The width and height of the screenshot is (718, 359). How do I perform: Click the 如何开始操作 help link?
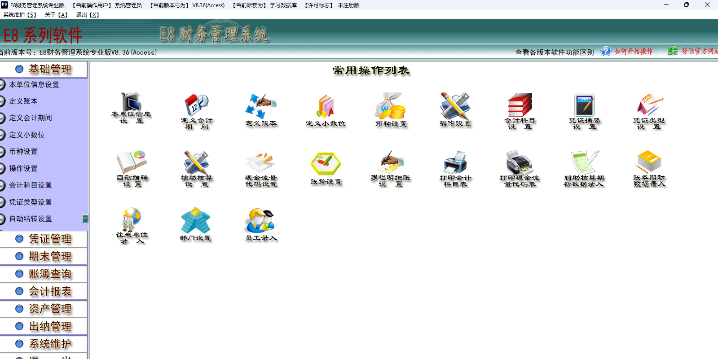pyautogui.click(x=633, y=52)
